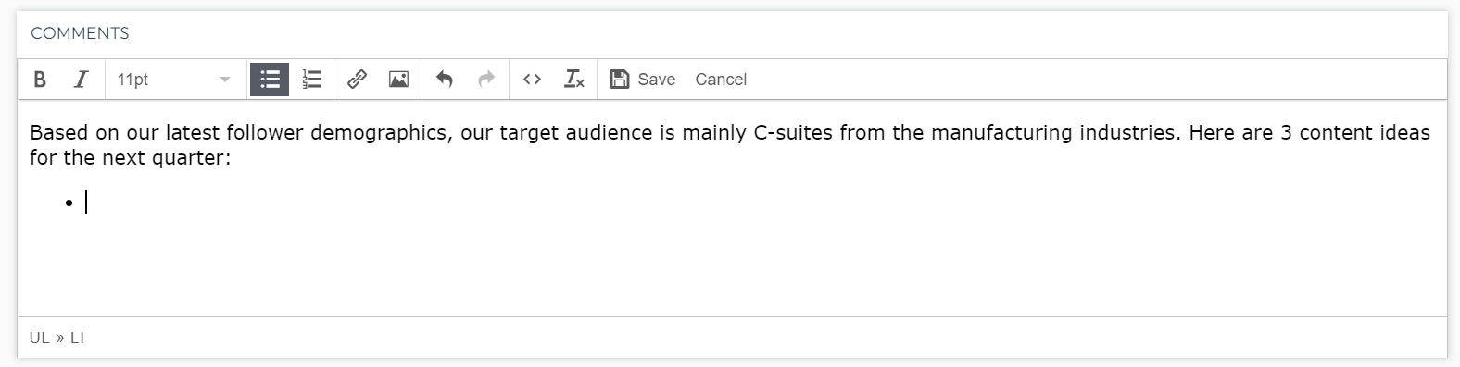The image size is (1460, 367).
Task: Turn off the bullet list
Action: click(x=270, y=80)
